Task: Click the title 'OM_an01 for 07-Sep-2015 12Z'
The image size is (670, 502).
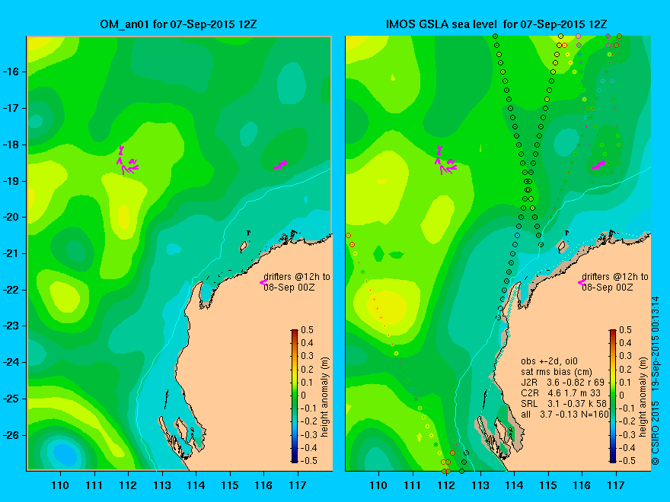Action: tap(178, 24)
